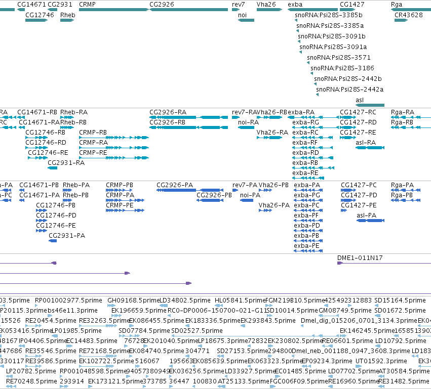This screenshot has height=389, width=431.
Task: Select the CRMP-RB transcript label
Action: click(93, 133)
